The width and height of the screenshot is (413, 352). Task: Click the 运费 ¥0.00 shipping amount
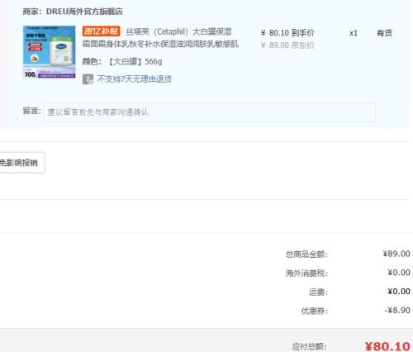[x=399, y=292]
